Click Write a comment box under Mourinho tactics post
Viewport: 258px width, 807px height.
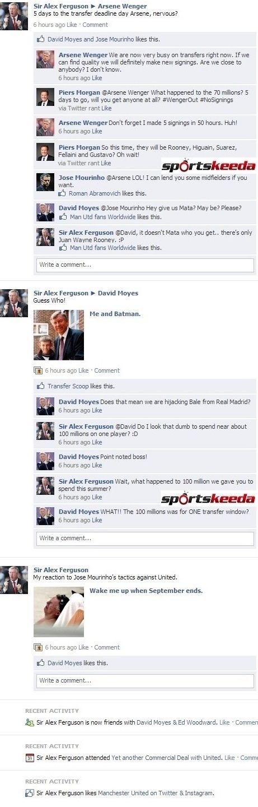(x=145, y=680)
